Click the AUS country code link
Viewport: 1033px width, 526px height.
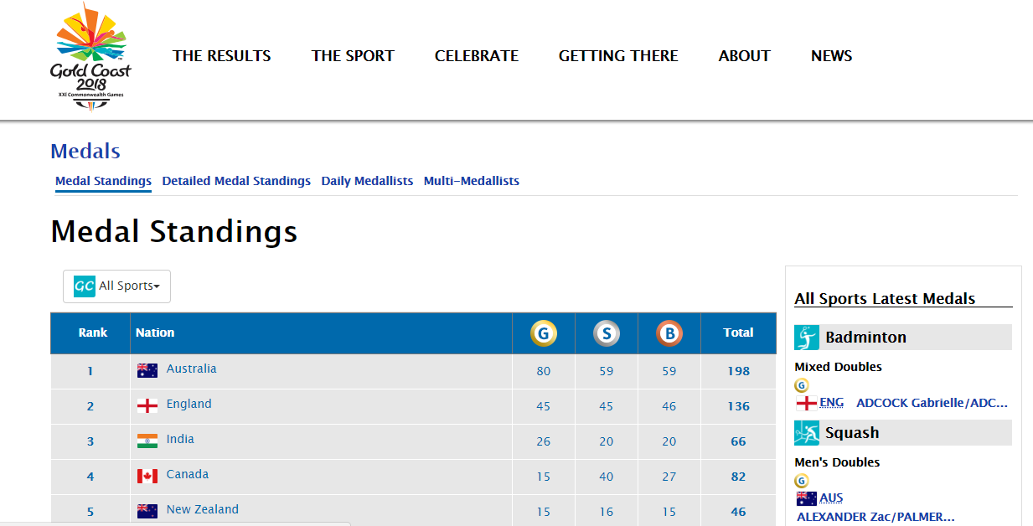(x=831, y=498)
